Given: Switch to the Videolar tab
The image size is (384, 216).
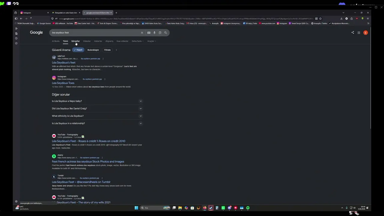Looking at the screenshot, I should click(x=87, y=41).
